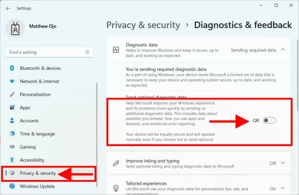299x195 pixels.
Task: Click the Apps icon in sidebar
Action: pos(12,108)
